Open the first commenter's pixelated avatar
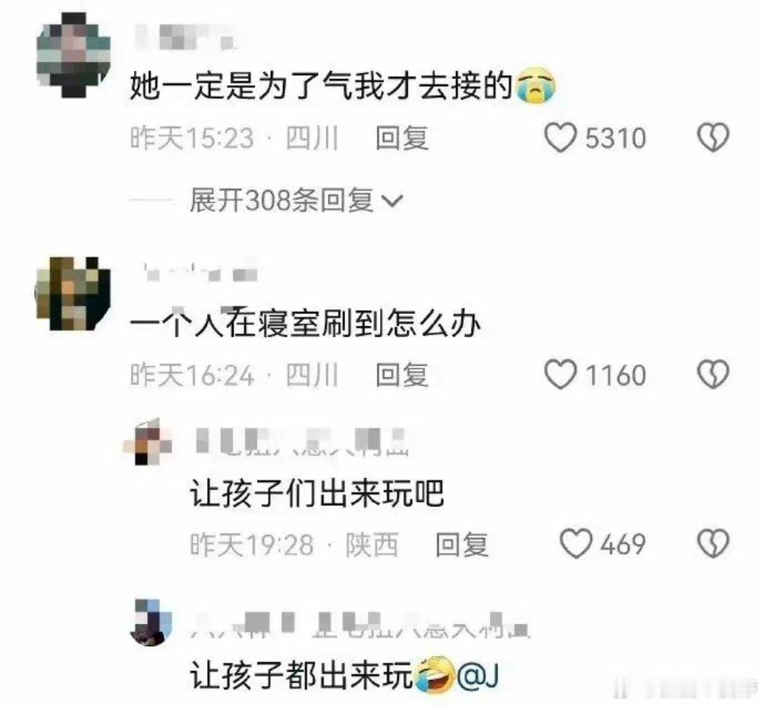The image size is (765, 706). (x=73, y=55)
